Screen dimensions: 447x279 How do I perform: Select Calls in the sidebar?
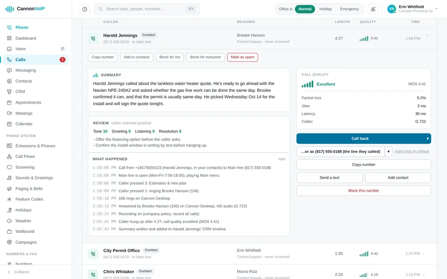coord(36,60)
